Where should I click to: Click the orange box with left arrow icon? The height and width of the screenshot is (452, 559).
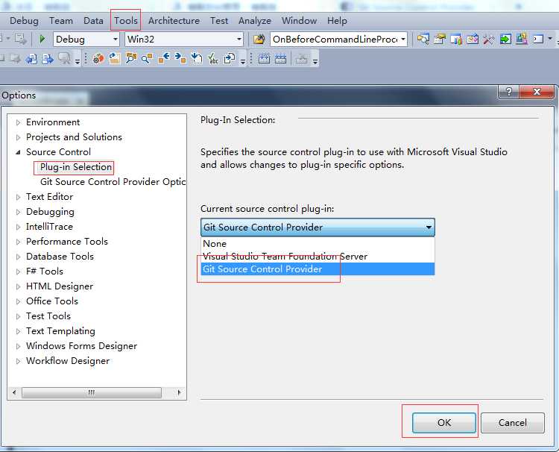(164, 58)
